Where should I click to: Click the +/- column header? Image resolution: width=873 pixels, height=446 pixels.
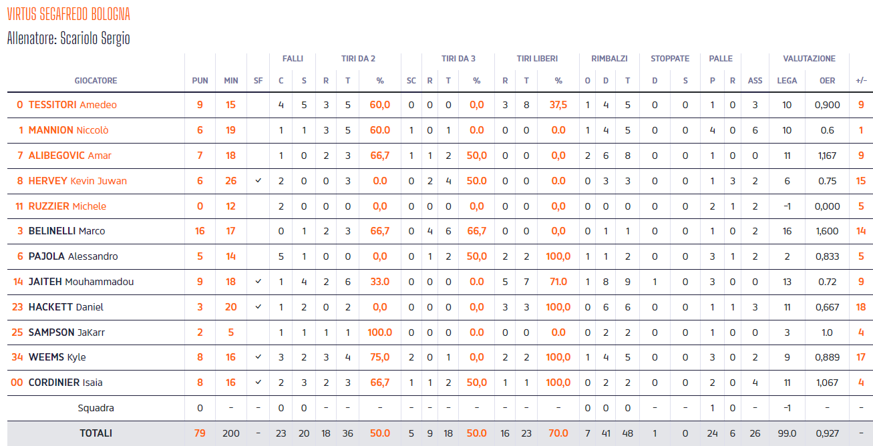click(861, 81)
